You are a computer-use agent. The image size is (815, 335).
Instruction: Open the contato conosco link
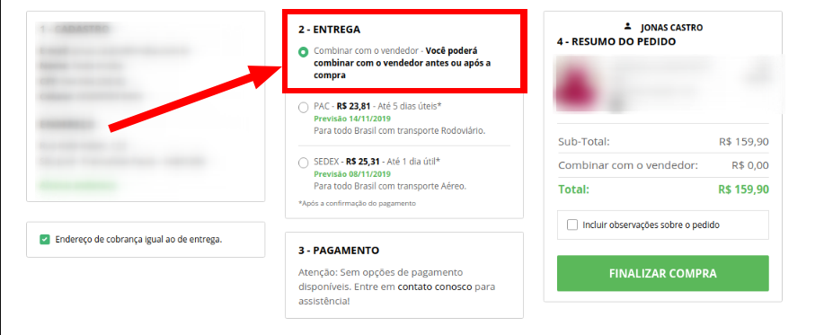click(435, 287)
